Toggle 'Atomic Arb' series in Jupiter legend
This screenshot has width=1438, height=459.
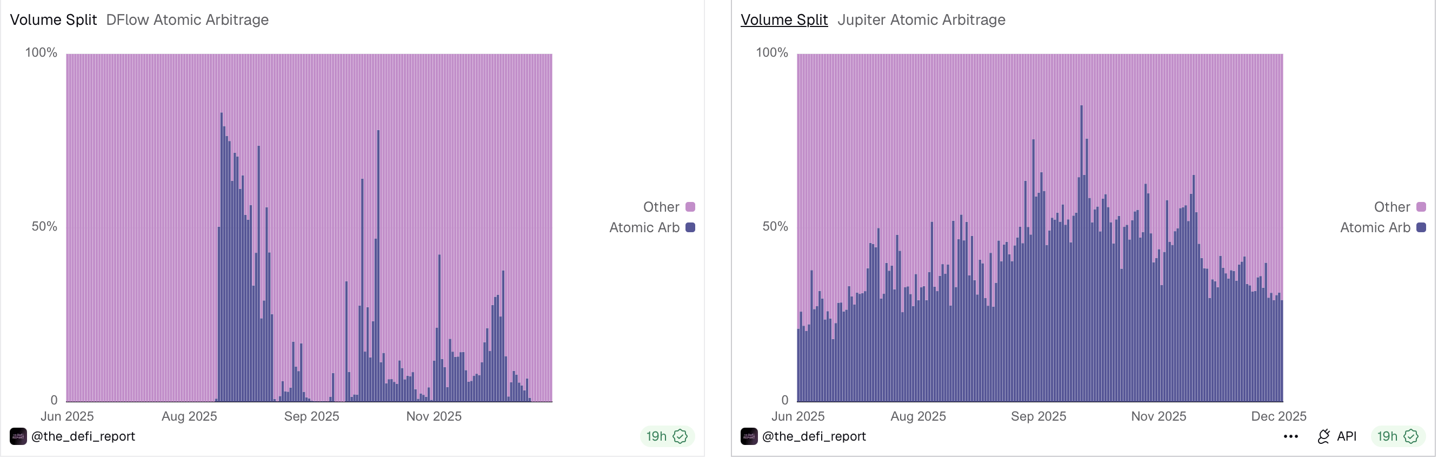[1375, 227]
